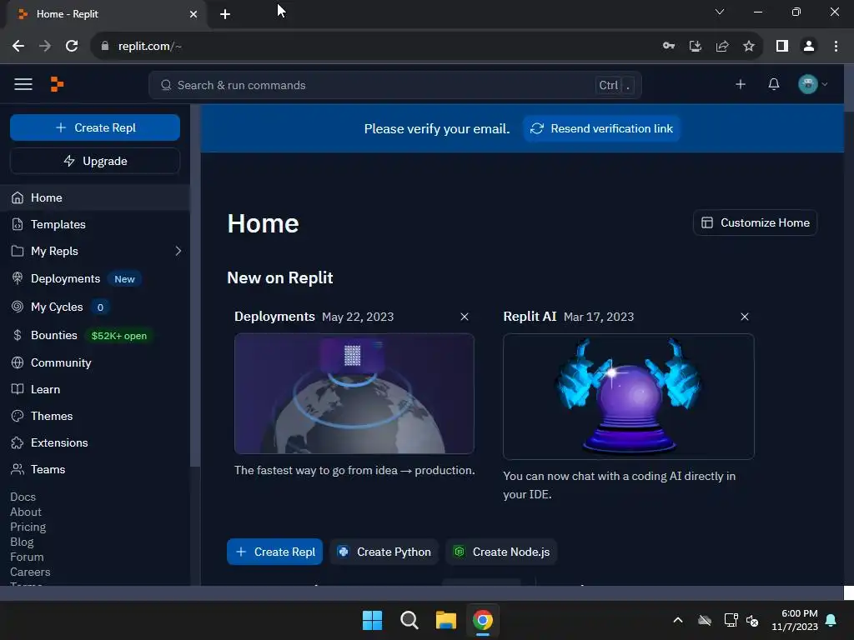Viewport: 854px width, 640px height.
Task: Click the address bar URL replit.com/~
Action: [x=150, y=47]
